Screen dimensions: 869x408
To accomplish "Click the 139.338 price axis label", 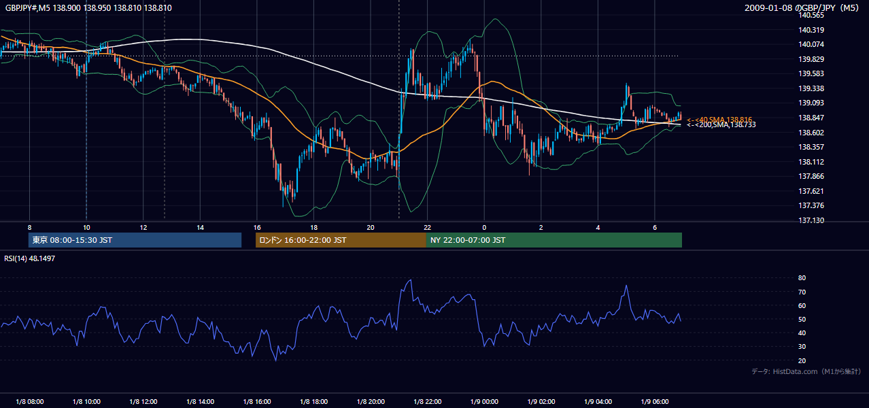I will (x=812, y=89).
